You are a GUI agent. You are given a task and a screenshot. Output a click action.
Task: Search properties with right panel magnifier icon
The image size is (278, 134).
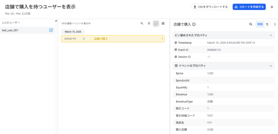(x=251, y=24)
